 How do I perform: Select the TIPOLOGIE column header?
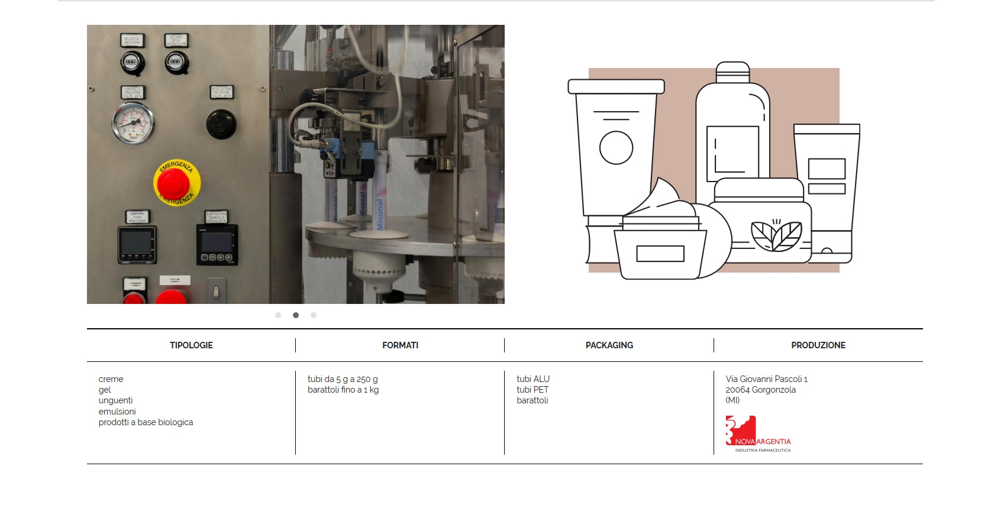point(191,345)
